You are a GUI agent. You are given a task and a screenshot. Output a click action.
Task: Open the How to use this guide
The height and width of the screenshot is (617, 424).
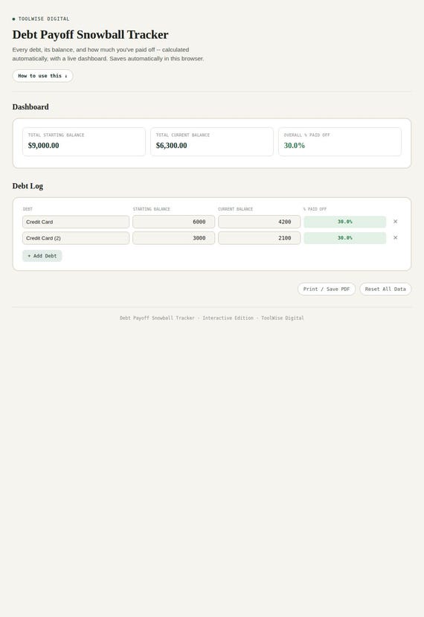pyautogui.click(x=42, y=76)
